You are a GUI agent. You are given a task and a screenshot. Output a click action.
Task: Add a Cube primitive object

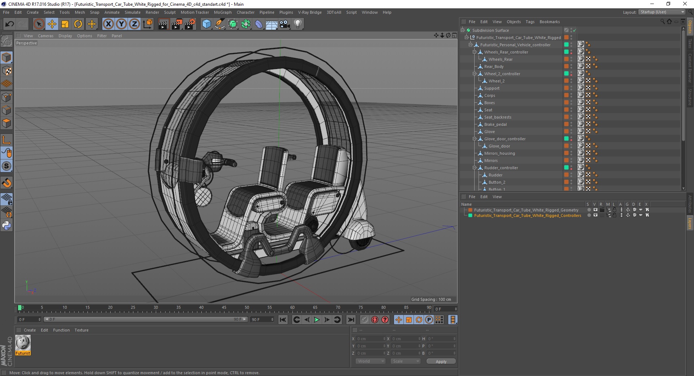click(x=206, y=24)
